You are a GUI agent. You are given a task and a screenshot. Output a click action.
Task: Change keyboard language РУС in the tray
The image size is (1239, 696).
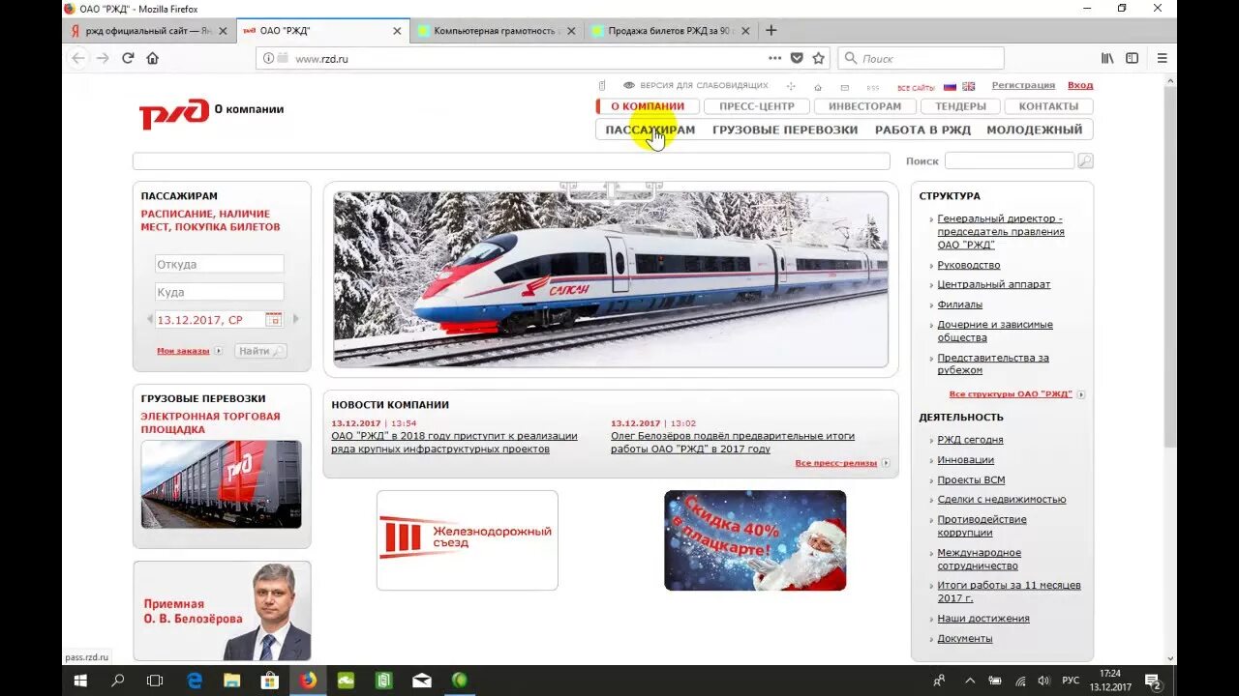point(1071,681)
